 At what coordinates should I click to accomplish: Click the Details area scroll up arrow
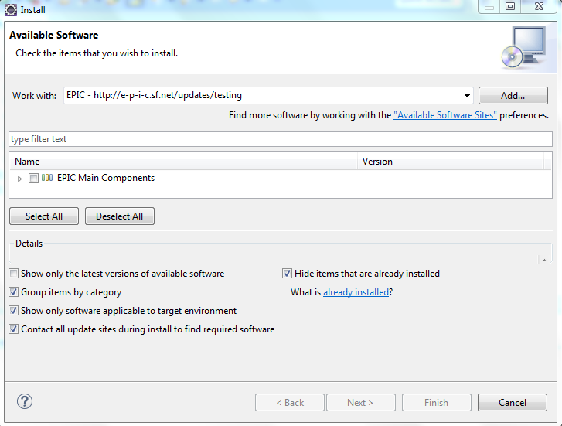544,260
